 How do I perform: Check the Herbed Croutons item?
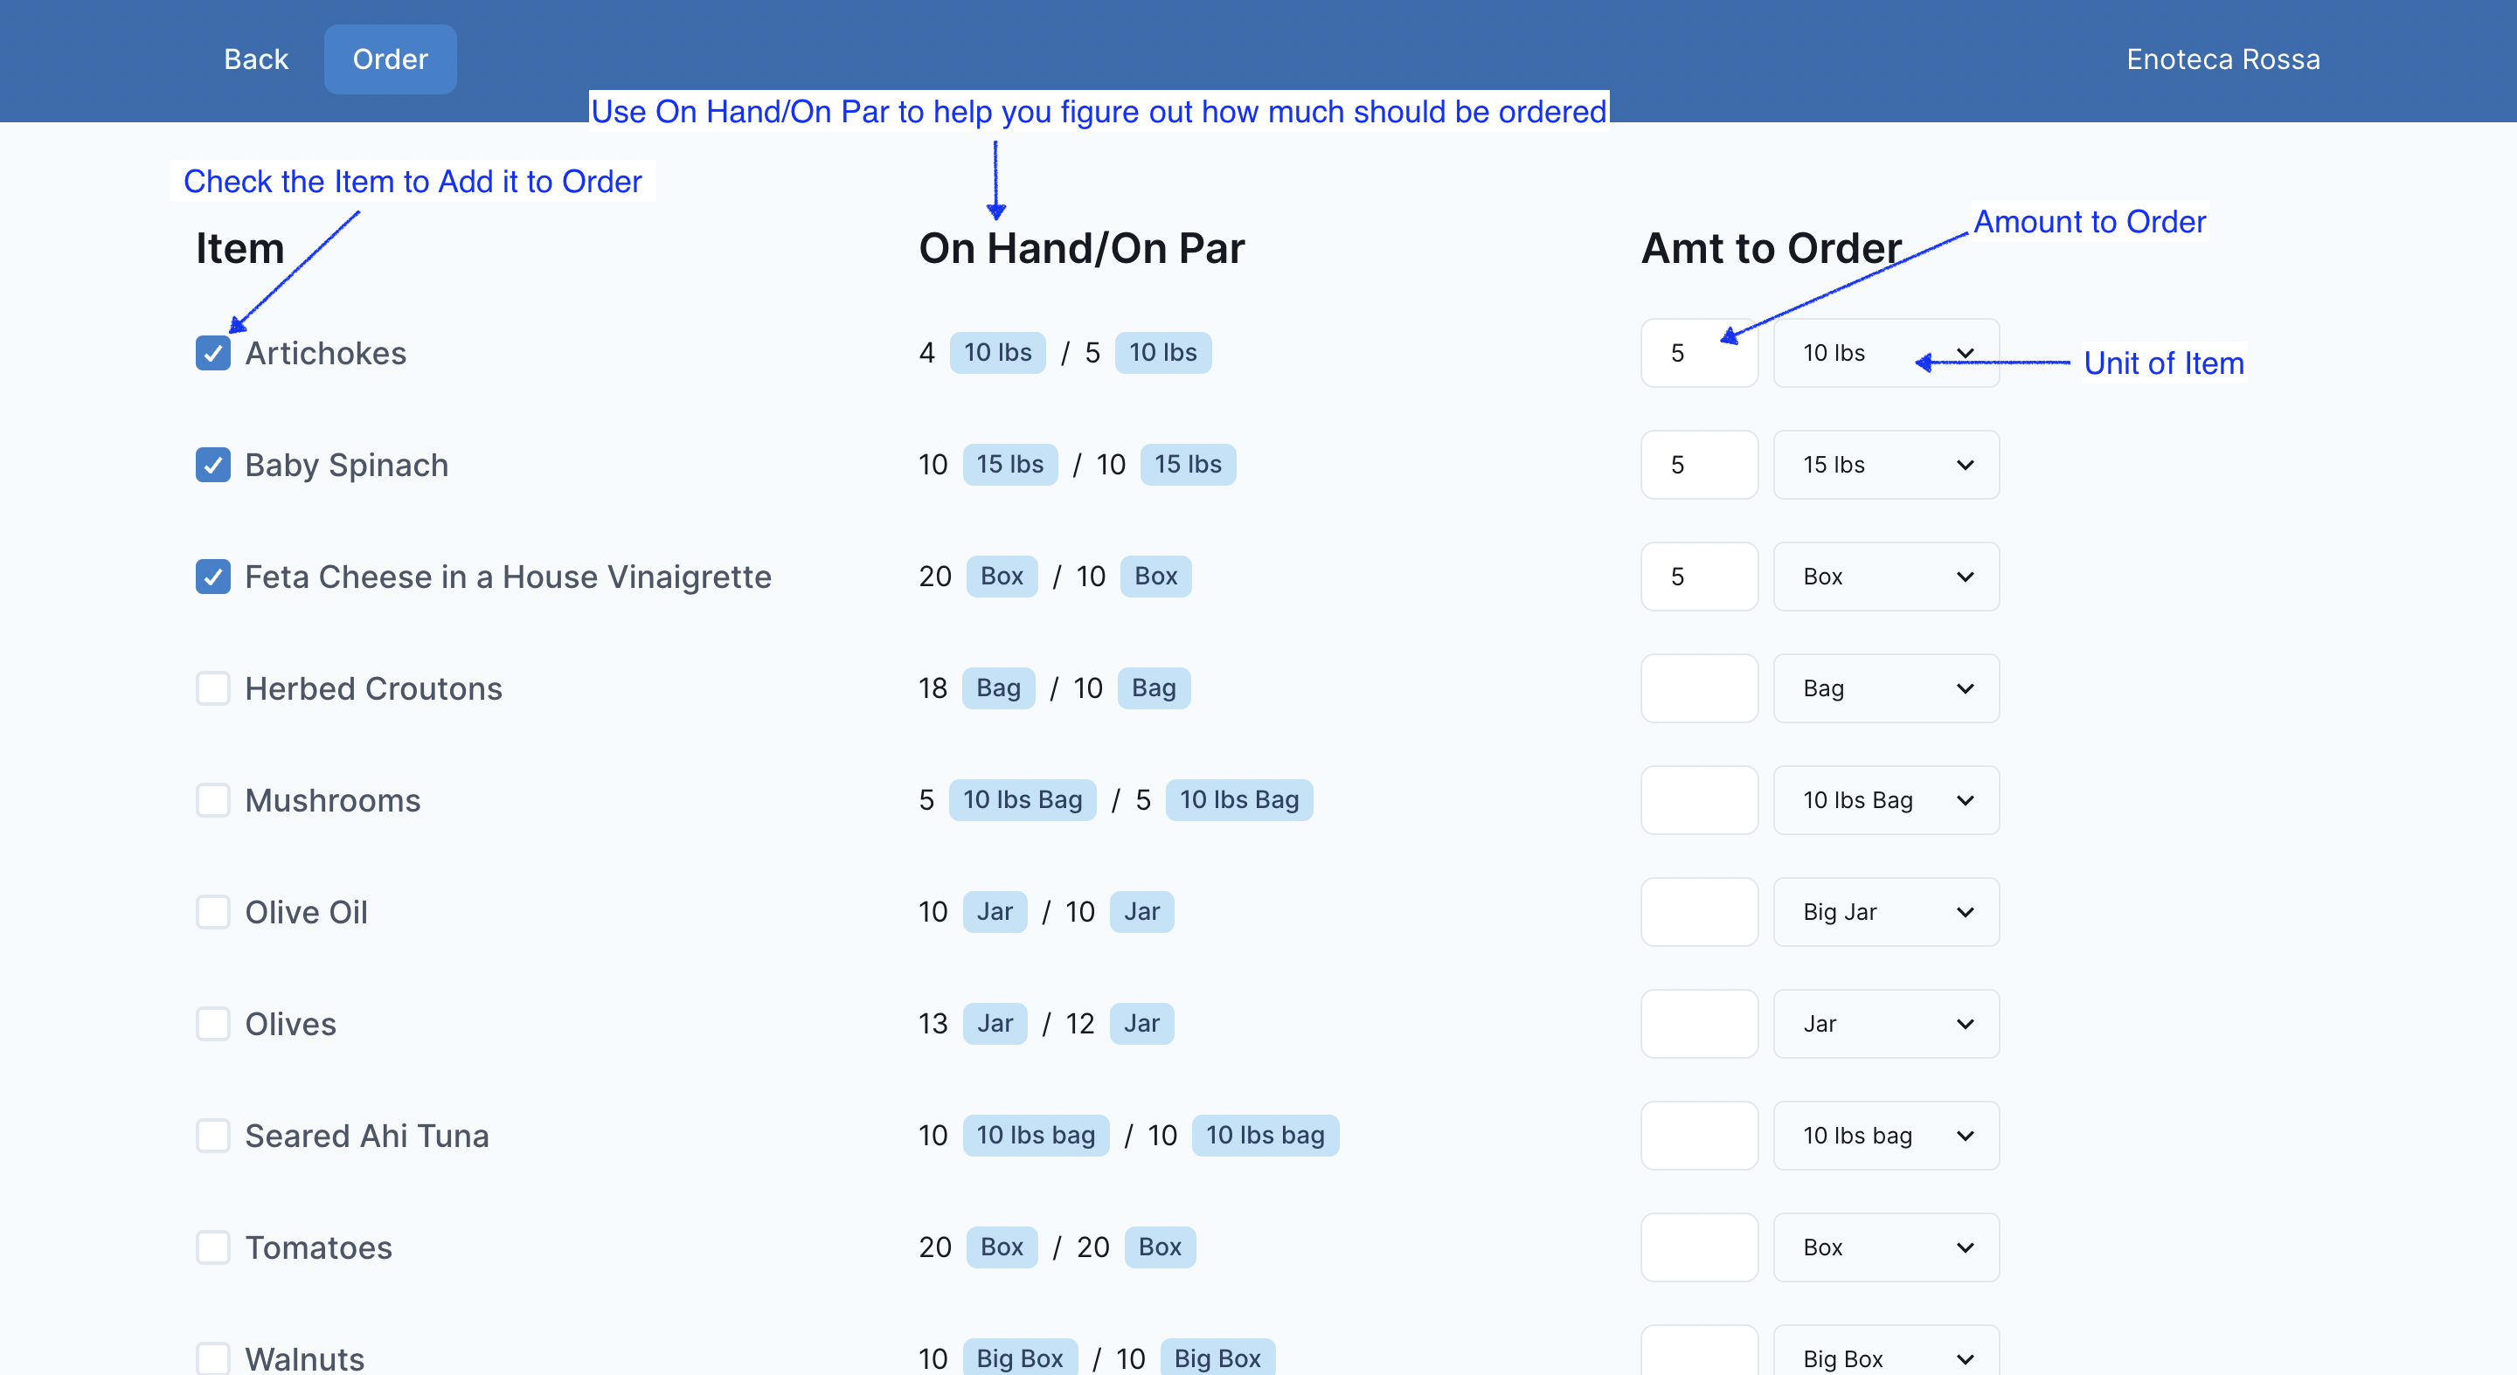[212, 688]
